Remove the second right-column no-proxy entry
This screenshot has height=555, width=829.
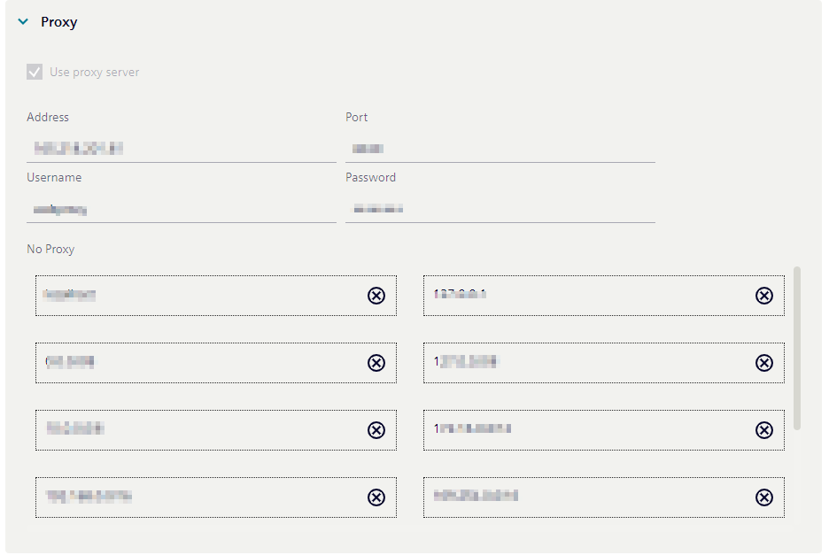[x=764, y=363]
